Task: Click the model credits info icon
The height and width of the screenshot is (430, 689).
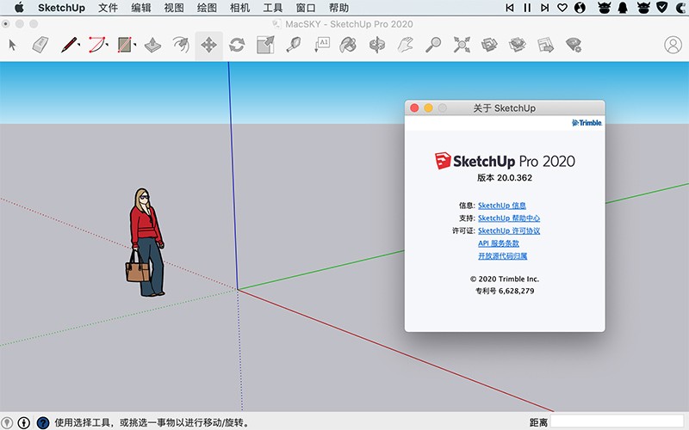Action: [24, 422]
